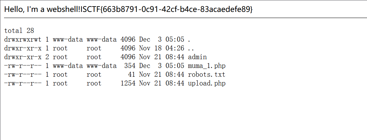Click the robots.txt filename

pyautogui.click(x=206, y=75)
